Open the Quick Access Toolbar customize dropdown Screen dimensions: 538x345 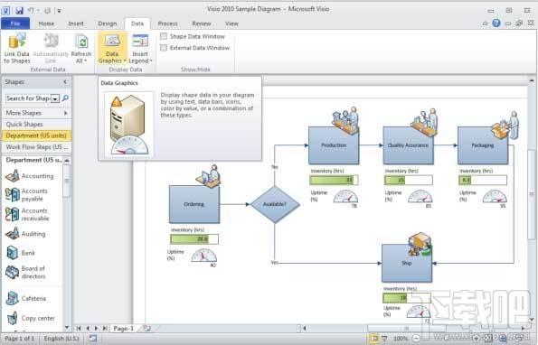point(59,11)
